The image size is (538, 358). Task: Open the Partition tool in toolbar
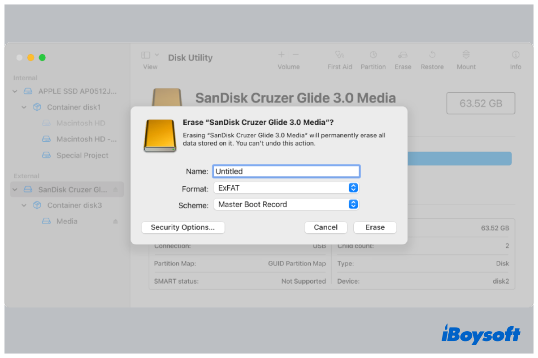[x=373, y=55]
